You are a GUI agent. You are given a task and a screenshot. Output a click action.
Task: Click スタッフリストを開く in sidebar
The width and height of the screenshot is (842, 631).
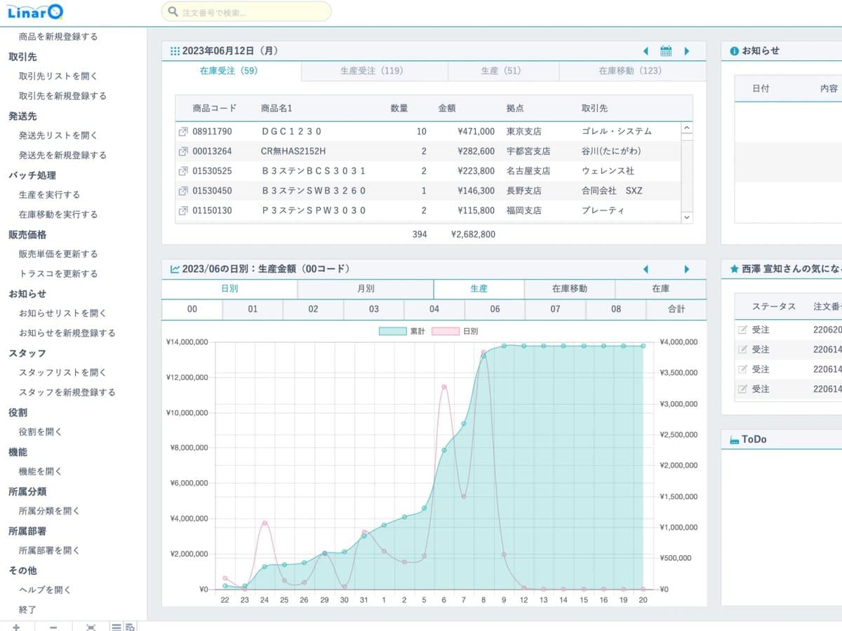pos(62,372)
